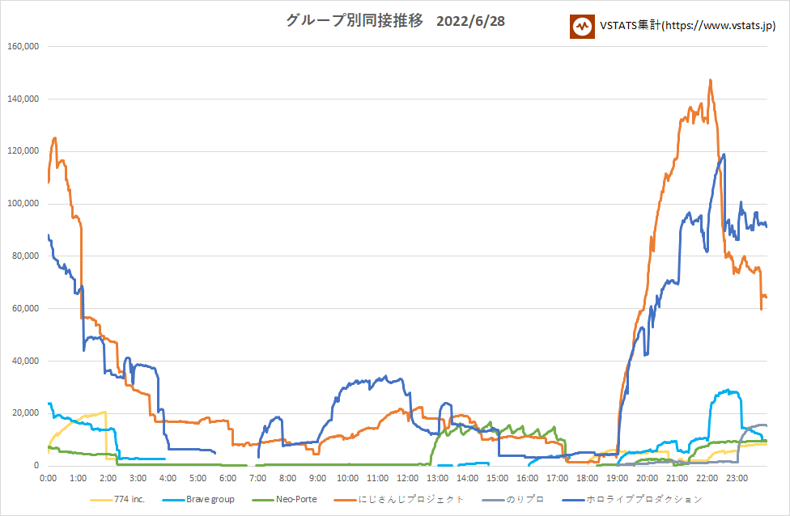This screenshot has width=790, height=516.
Task: Select the 20:00 x-axis time label
Action: click(648, 478)
